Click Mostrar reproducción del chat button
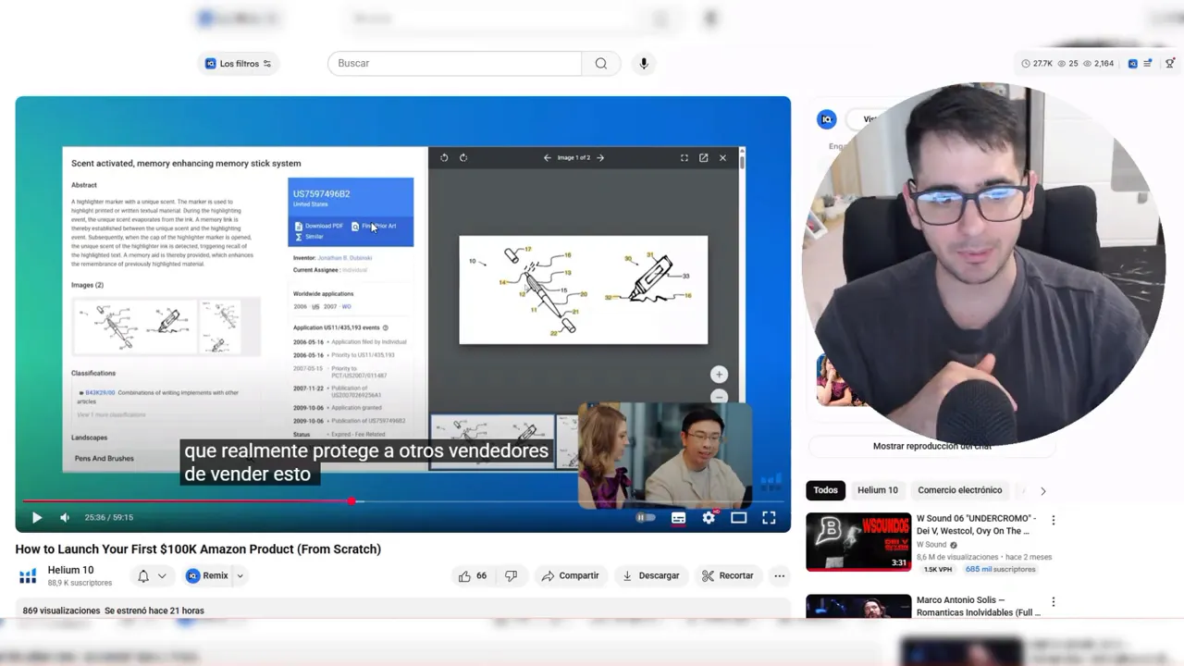Image resolution: width=1184 pixels, height=666 pixels. point(931,446)
